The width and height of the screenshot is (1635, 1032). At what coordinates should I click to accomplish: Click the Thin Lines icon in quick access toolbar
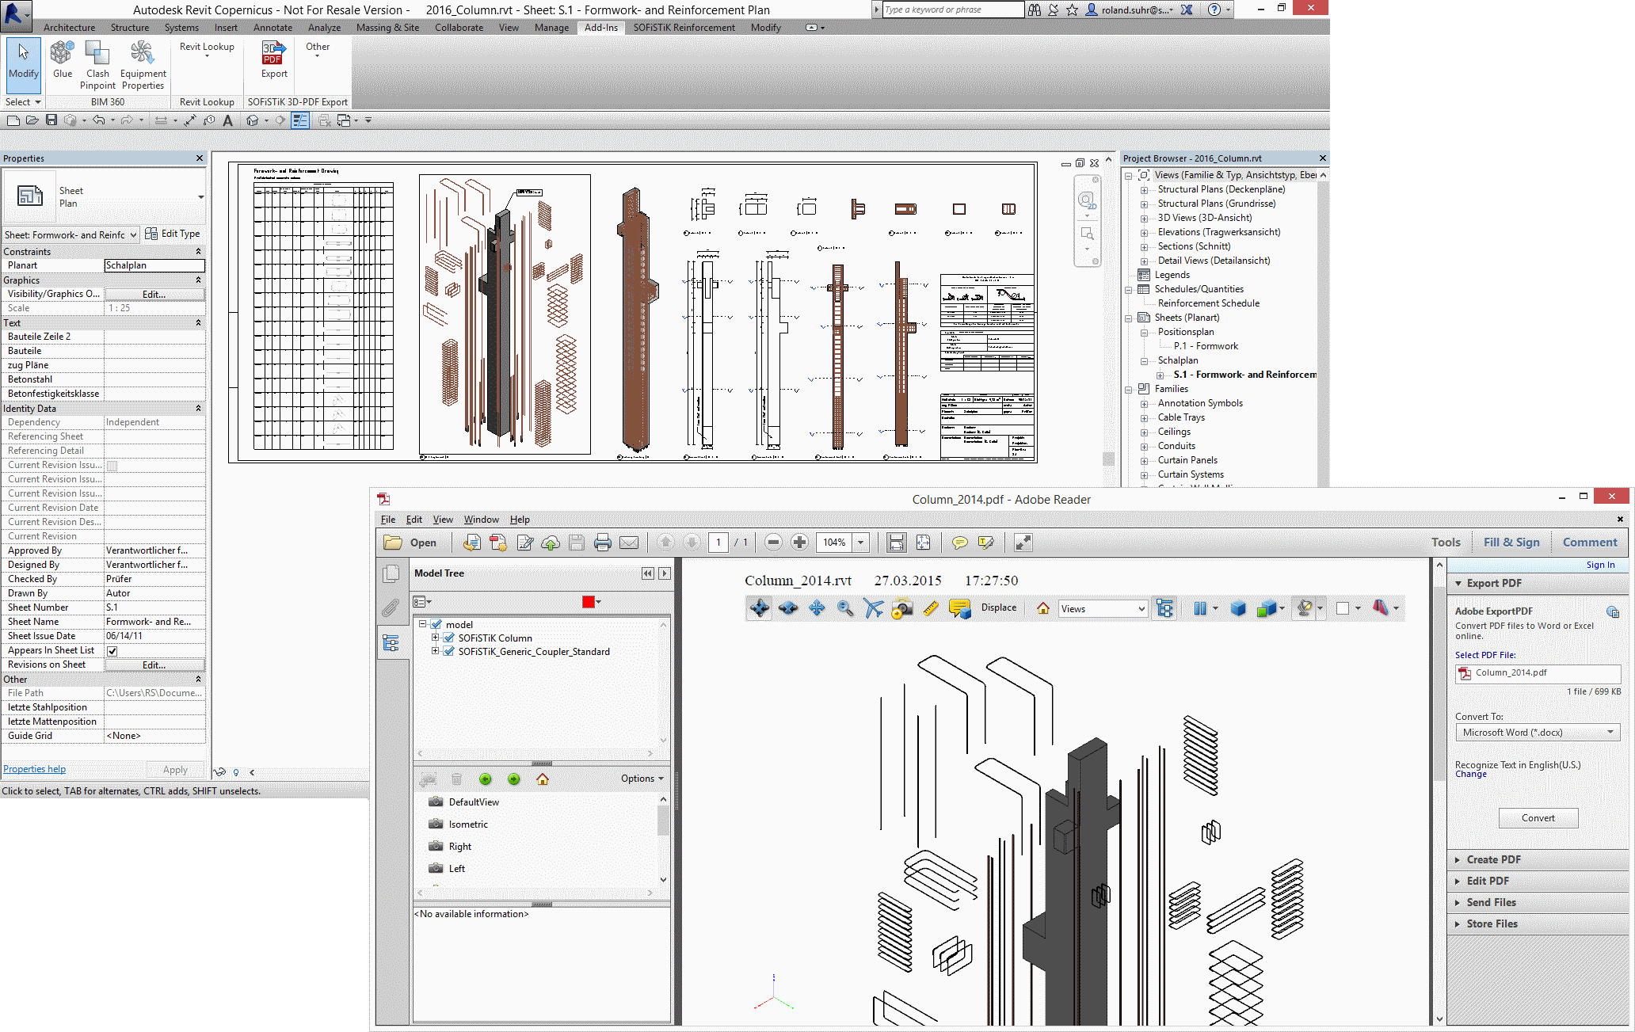click(x=300, y=120)
